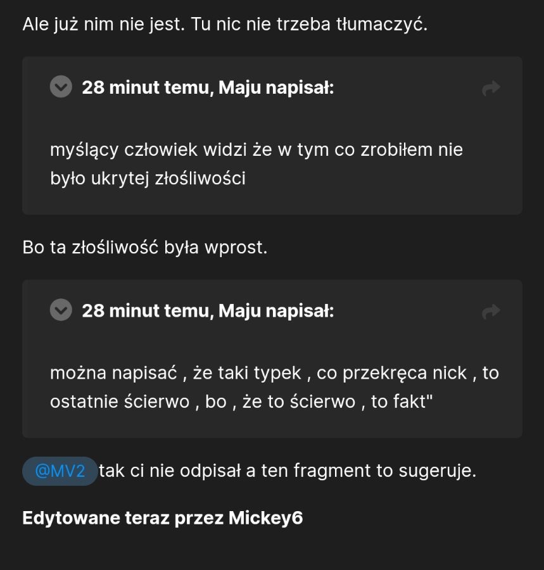Image resolution: width=544 pixels, height=570 pixels.
Task: Click the words 'to fakt' ending the second quote
Action: (x=402, y=402)
